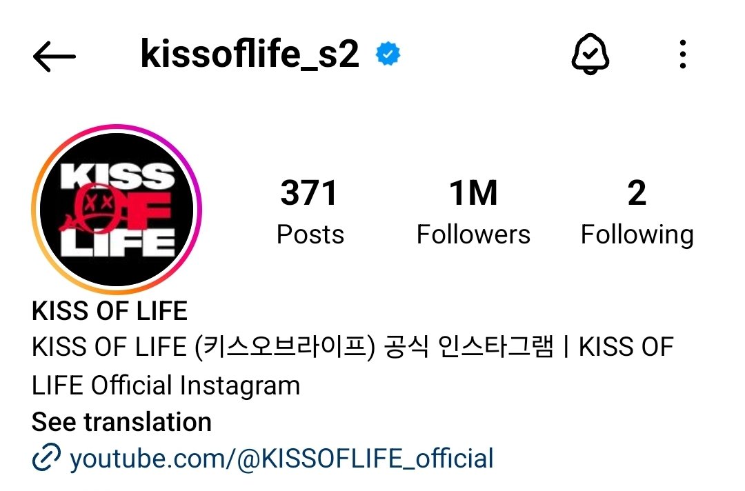
Task: Tap the Followers label
Action: click(x=473, y=234)
